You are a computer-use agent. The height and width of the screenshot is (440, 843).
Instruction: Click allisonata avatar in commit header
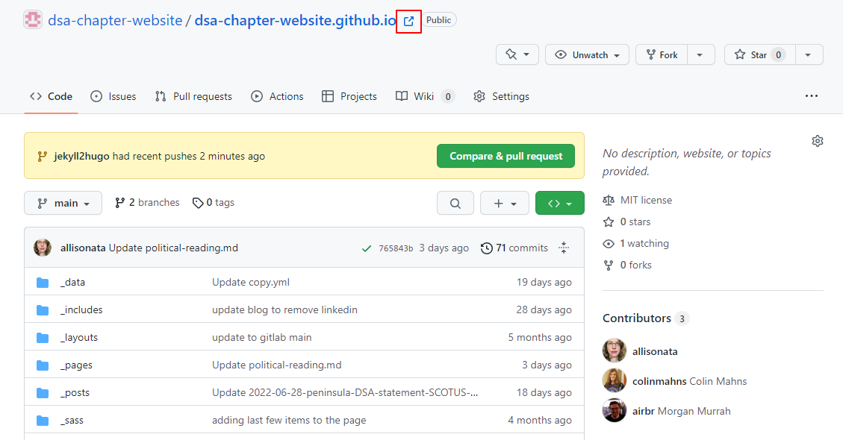click(43, 248)
